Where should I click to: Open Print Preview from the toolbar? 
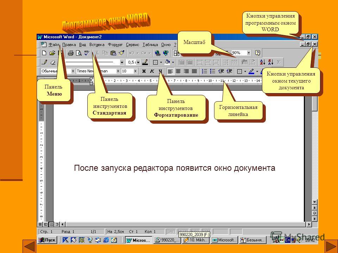pyautogui.click(x=79, y=53)
